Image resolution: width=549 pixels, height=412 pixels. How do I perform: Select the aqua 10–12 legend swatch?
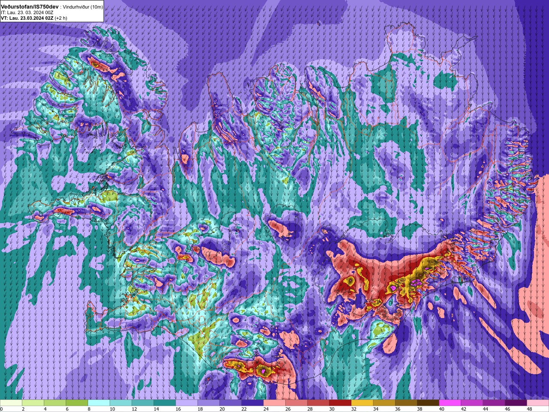(121, 403)
